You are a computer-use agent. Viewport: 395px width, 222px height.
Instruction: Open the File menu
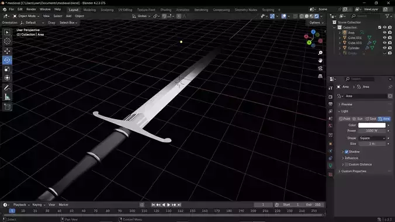point(11,9)
